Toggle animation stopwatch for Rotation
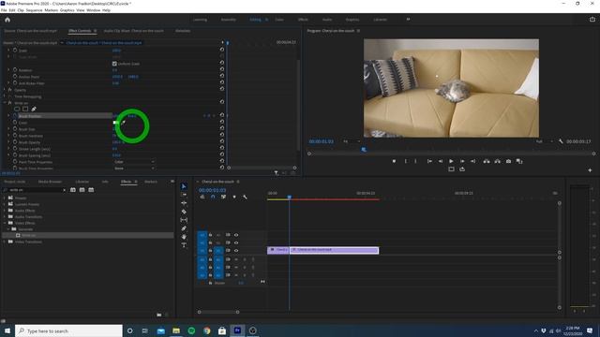Image resolution: width=600 pixels, height=337 pixels. [x=15, y=69]
